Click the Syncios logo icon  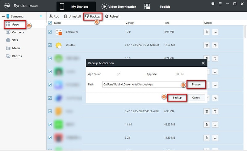[x=7, y=6]
